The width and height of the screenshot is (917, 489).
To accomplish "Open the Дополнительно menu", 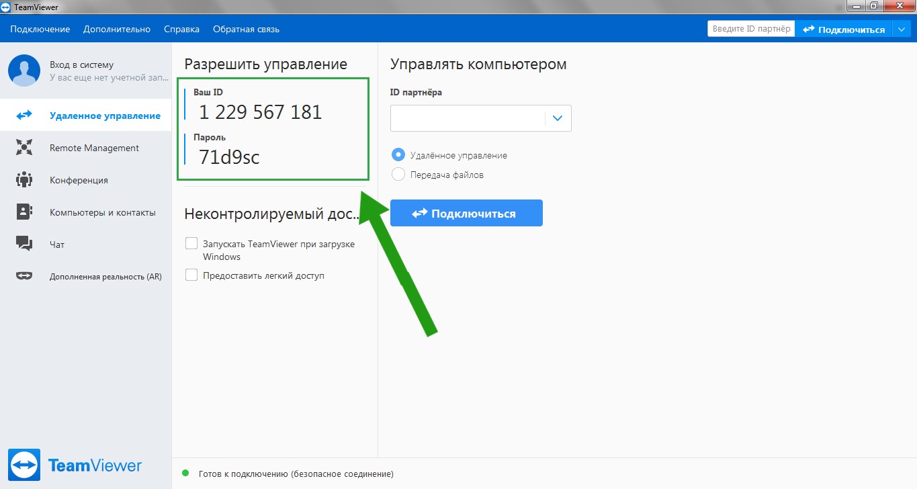I will 117,29.
